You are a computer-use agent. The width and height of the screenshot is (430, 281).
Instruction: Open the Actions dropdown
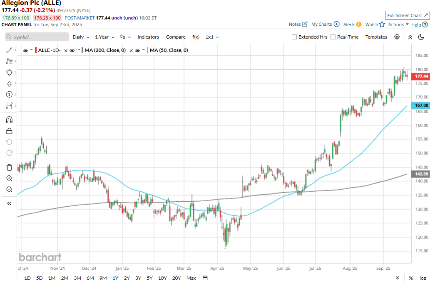(x=398, y=24)
